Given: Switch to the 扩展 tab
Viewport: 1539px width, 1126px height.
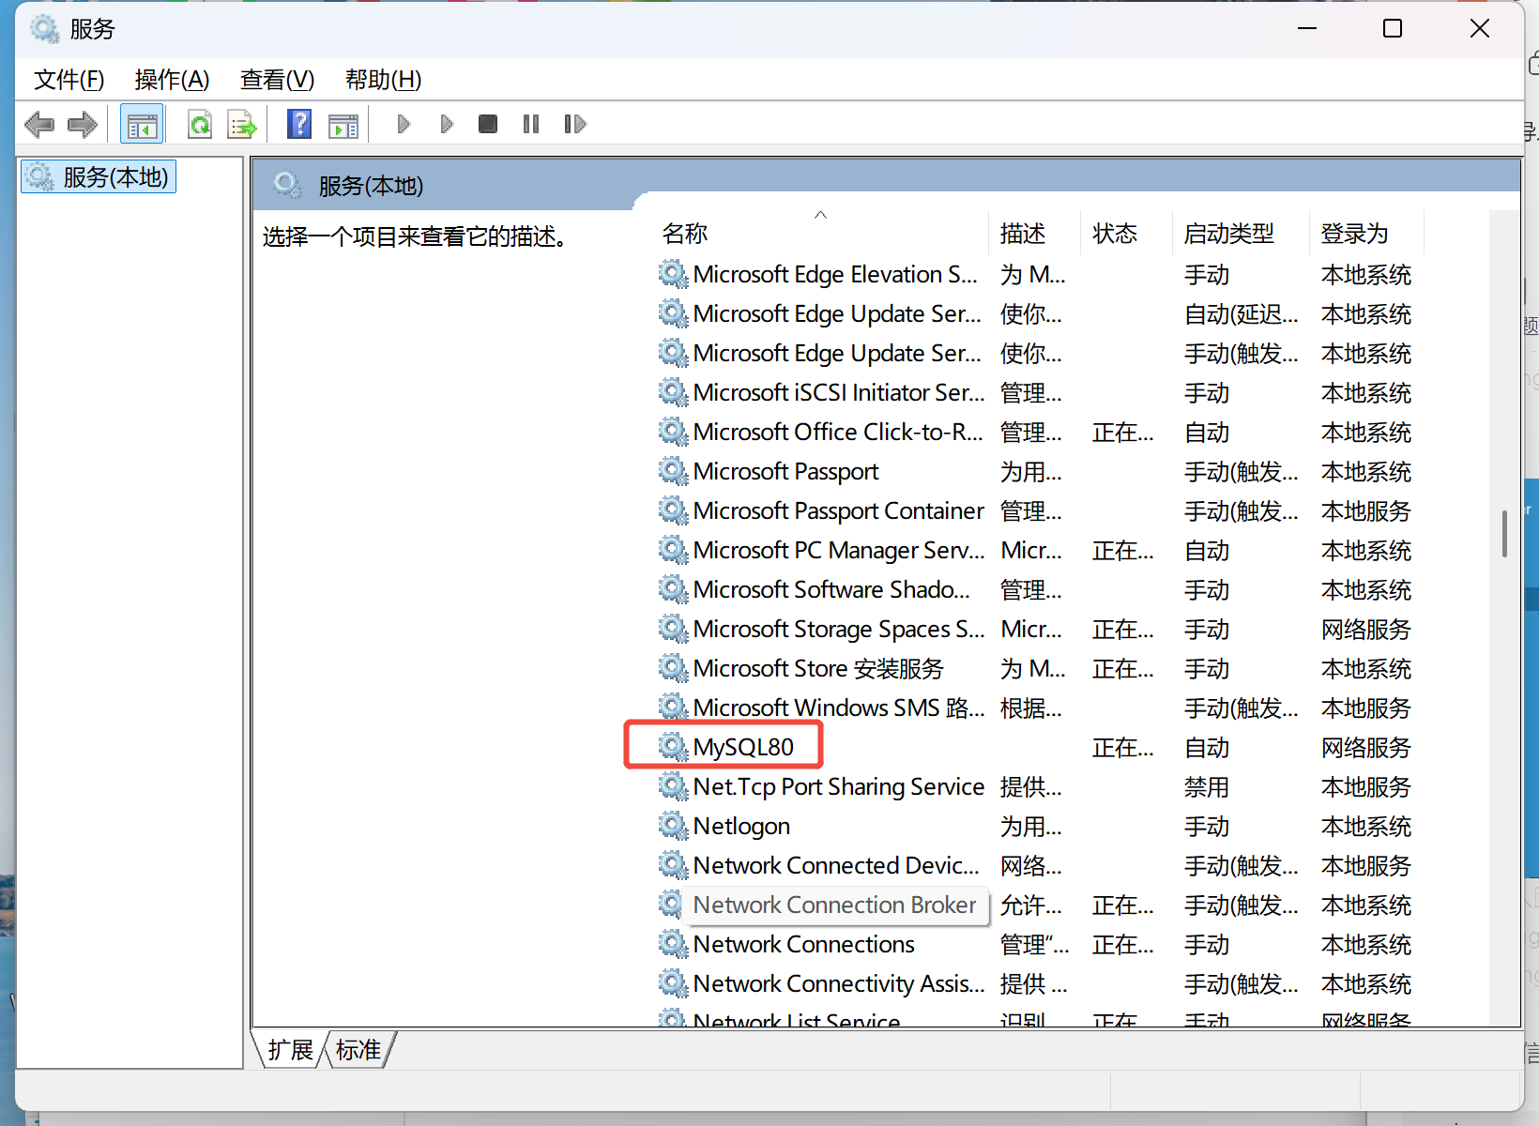Looking at the screenshot, I should pyautogui.click(x=290, y=1050).
